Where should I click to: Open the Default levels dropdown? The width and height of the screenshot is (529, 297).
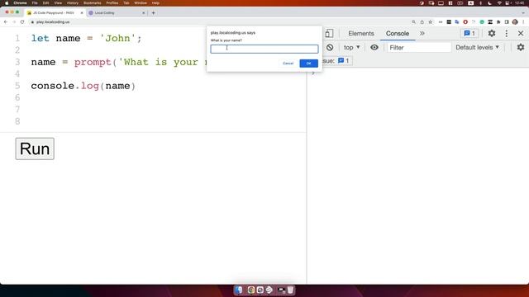(477, 48)
